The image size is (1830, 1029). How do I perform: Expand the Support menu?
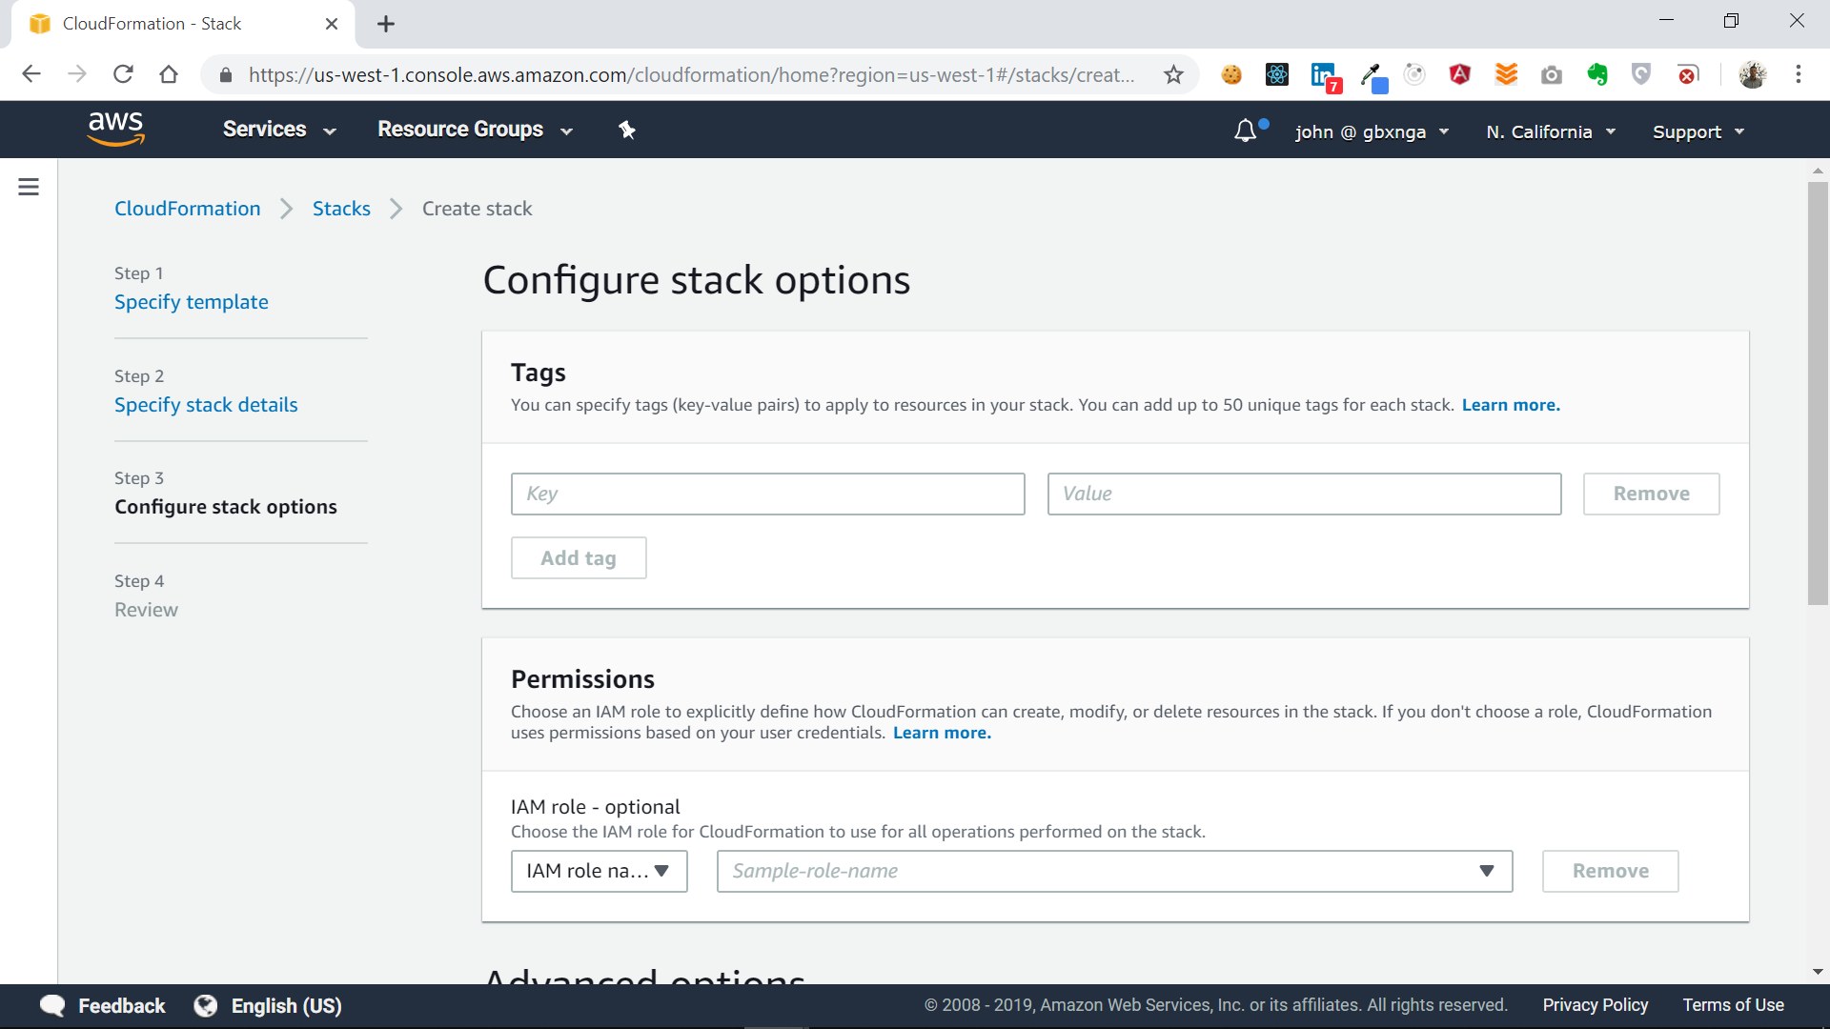point(1698,131)
